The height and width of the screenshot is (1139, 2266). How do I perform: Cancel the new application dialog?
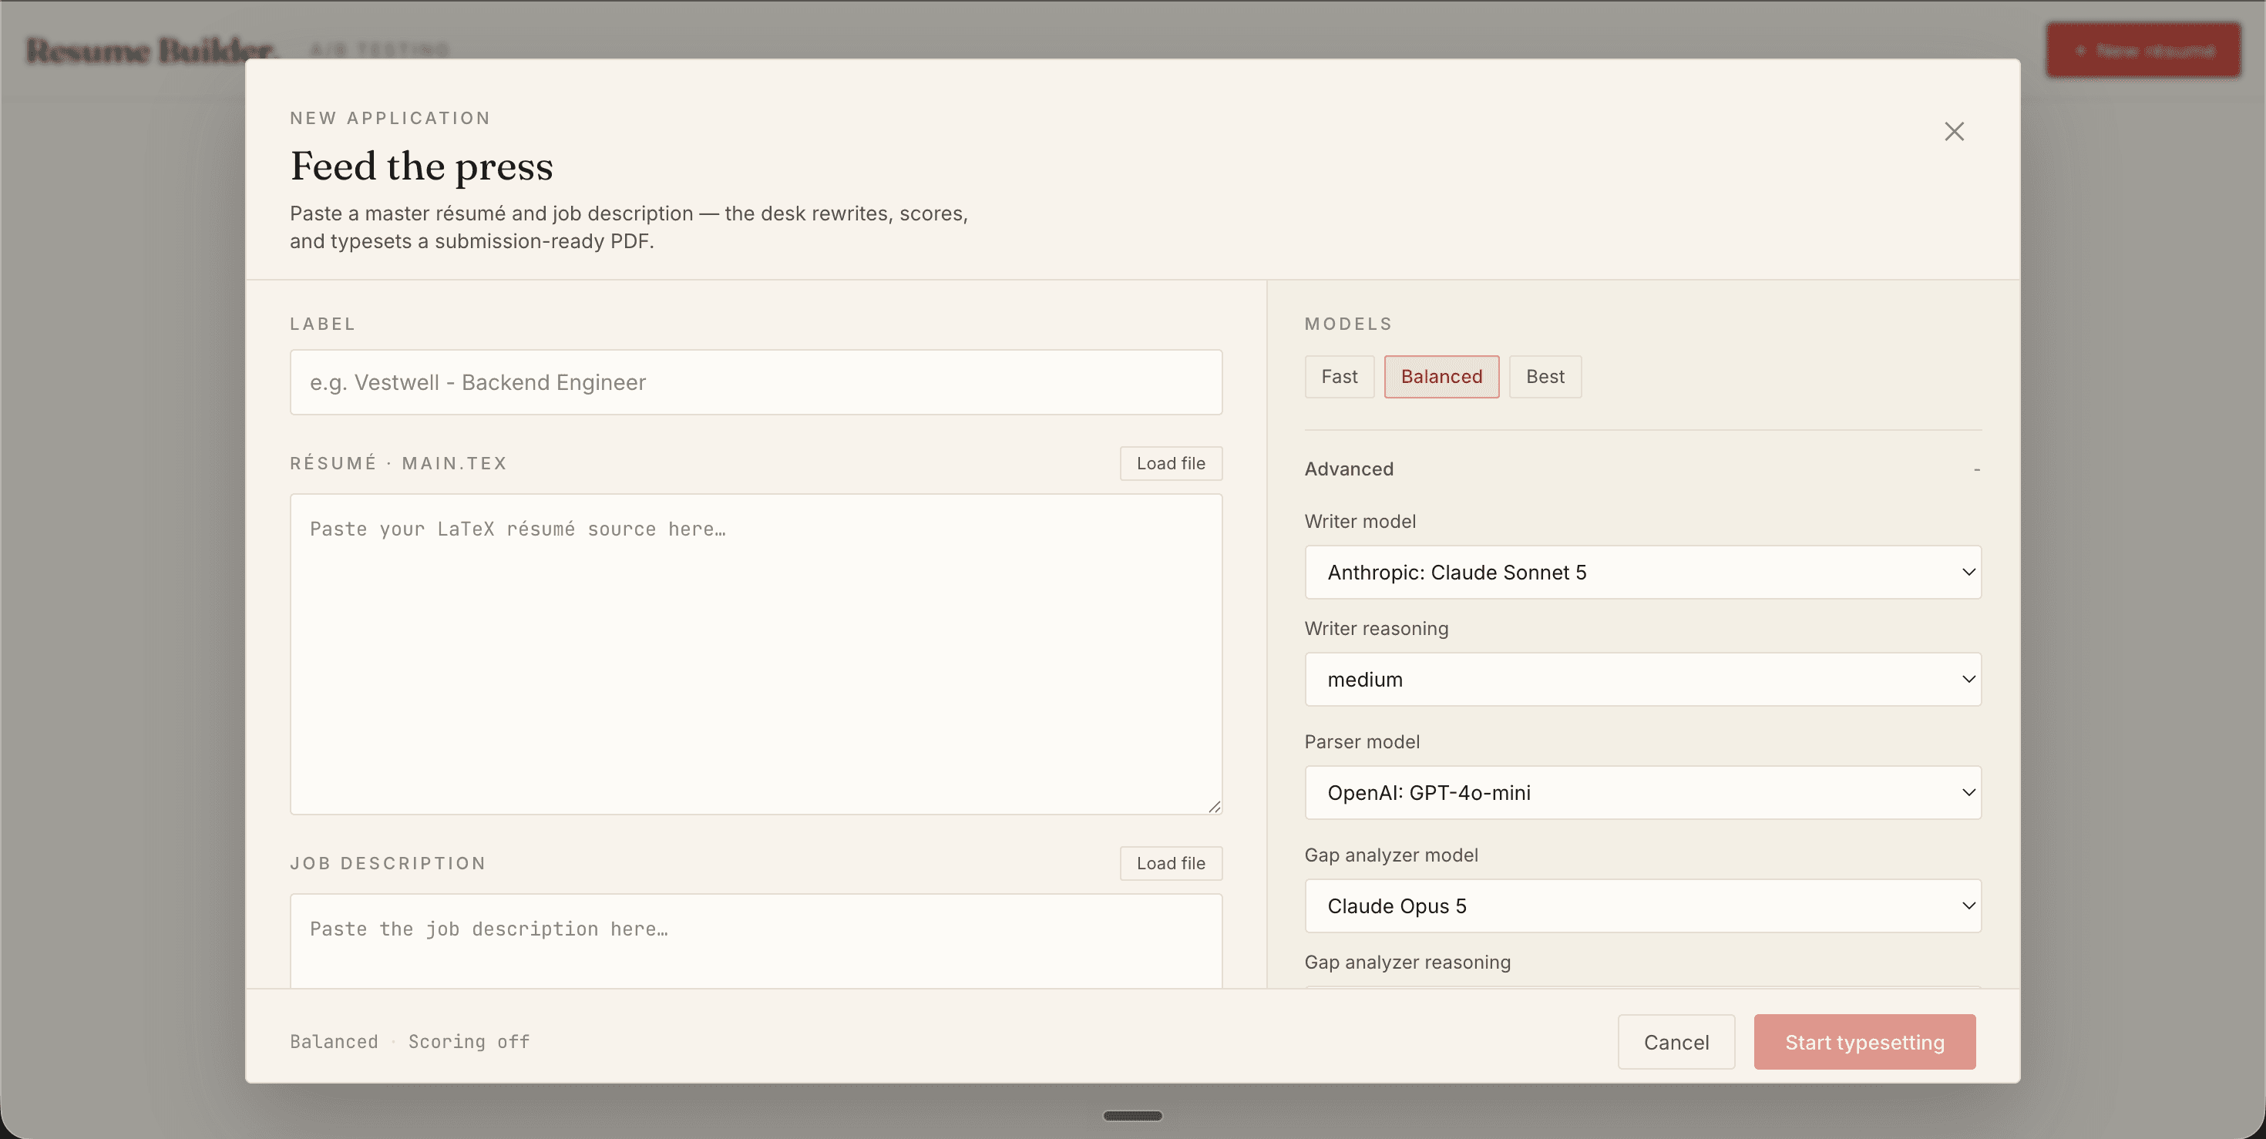1676,1042
